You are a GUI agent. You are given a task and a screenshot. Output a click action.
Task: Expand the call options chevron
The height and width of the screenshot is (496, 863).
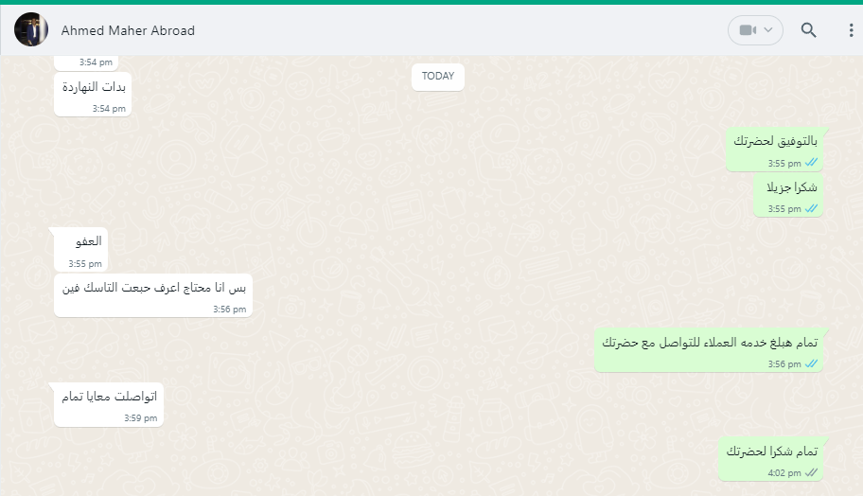769,30
